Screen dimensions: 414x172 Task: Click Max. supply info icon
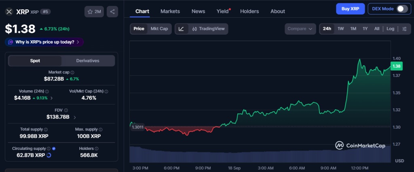click(101, 129)
